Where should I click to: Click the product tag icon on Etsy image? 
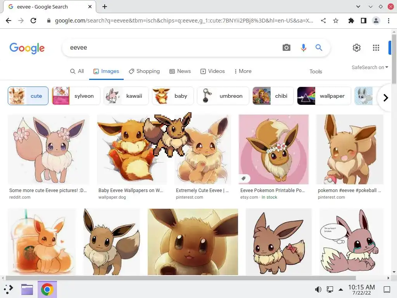[x=243, y=178]
